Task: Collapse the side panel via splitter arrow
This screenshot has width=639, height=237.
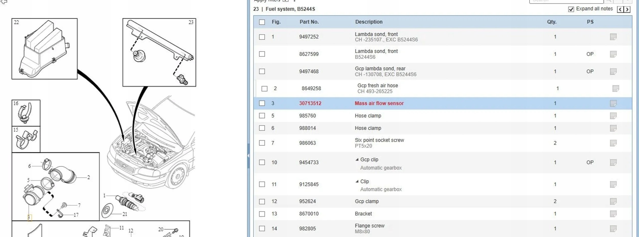Action: (x=248, y=156)
